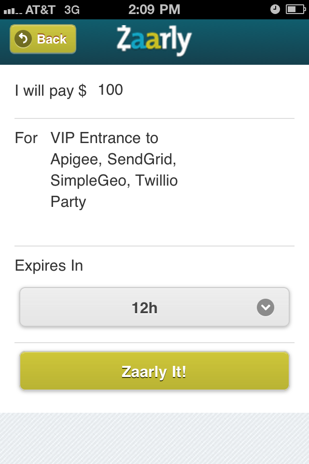Tap the circular arrow icon on Back
Screen dimensions: 309x464
(23, 39)
